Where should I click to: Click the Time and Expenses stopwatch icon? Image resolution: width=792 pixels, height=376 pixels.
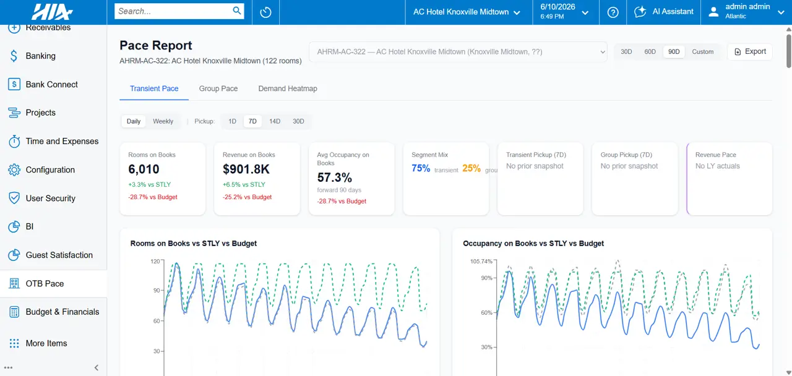click(14, 141)
